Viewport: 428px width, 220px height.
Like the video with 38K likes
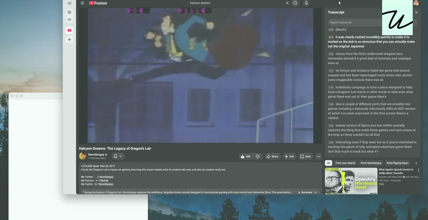245,156
